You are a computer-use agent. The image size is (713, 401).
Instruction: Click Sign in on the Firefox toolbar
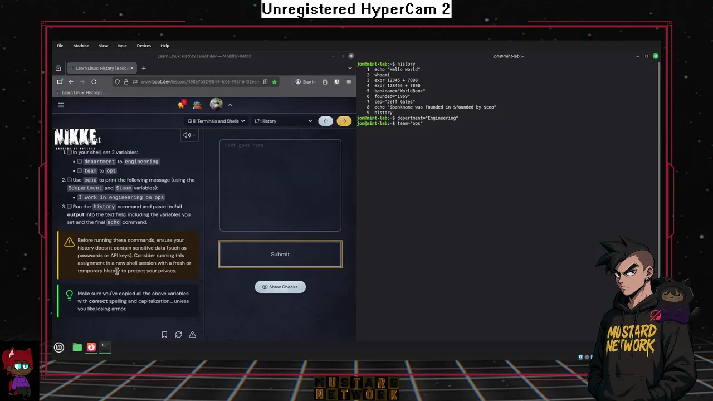click(305, 82)
